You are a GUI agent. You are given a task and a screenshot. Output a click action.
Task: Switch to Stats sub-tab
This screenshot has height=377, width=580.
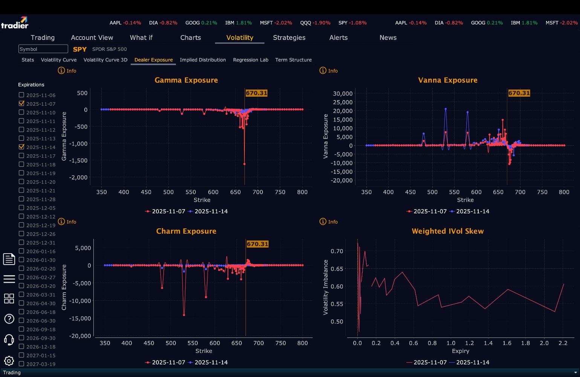coord(28,60)
